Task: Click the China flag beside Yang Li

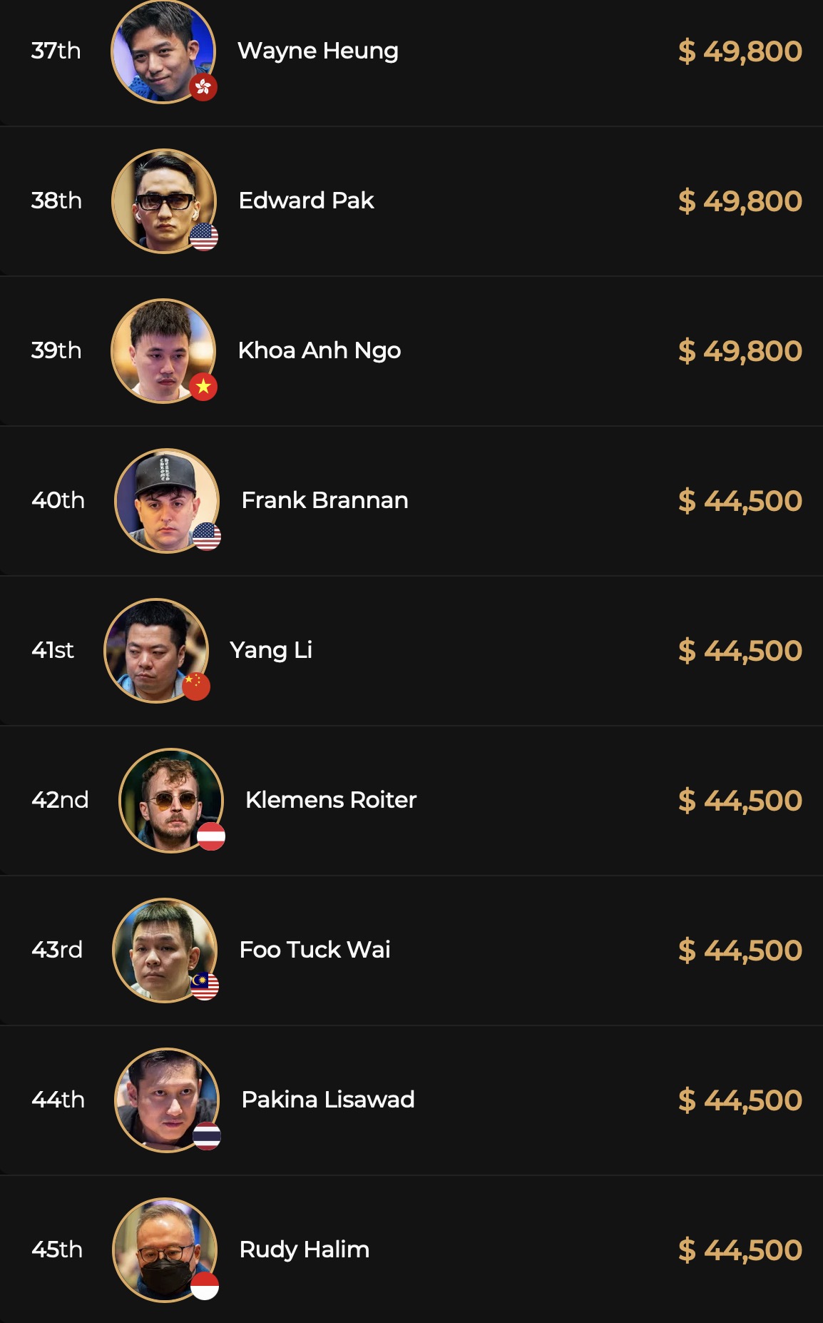Action: tap(196, 686)
